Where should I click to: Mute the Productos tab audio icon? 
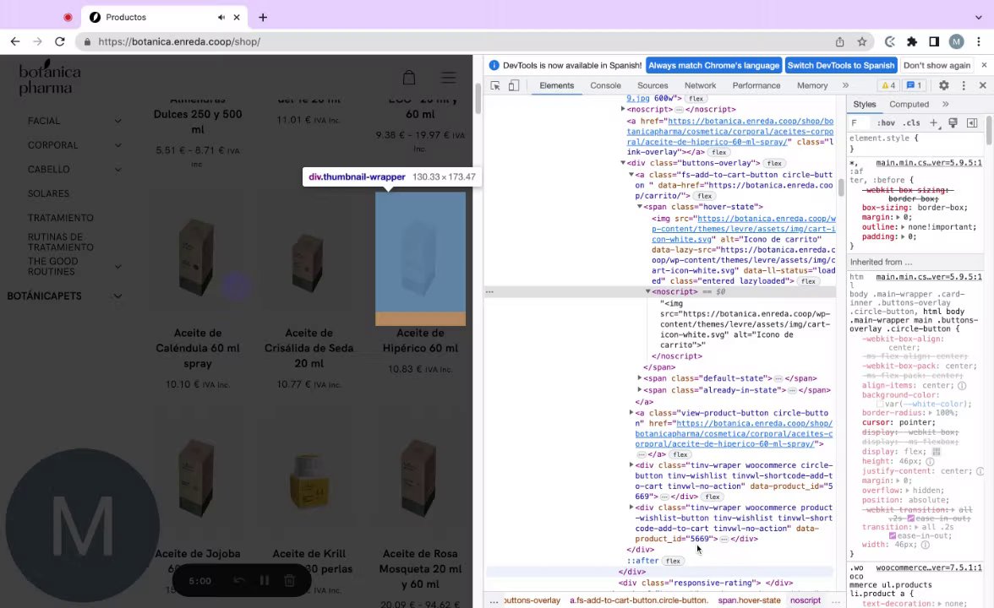coord(221,17)
